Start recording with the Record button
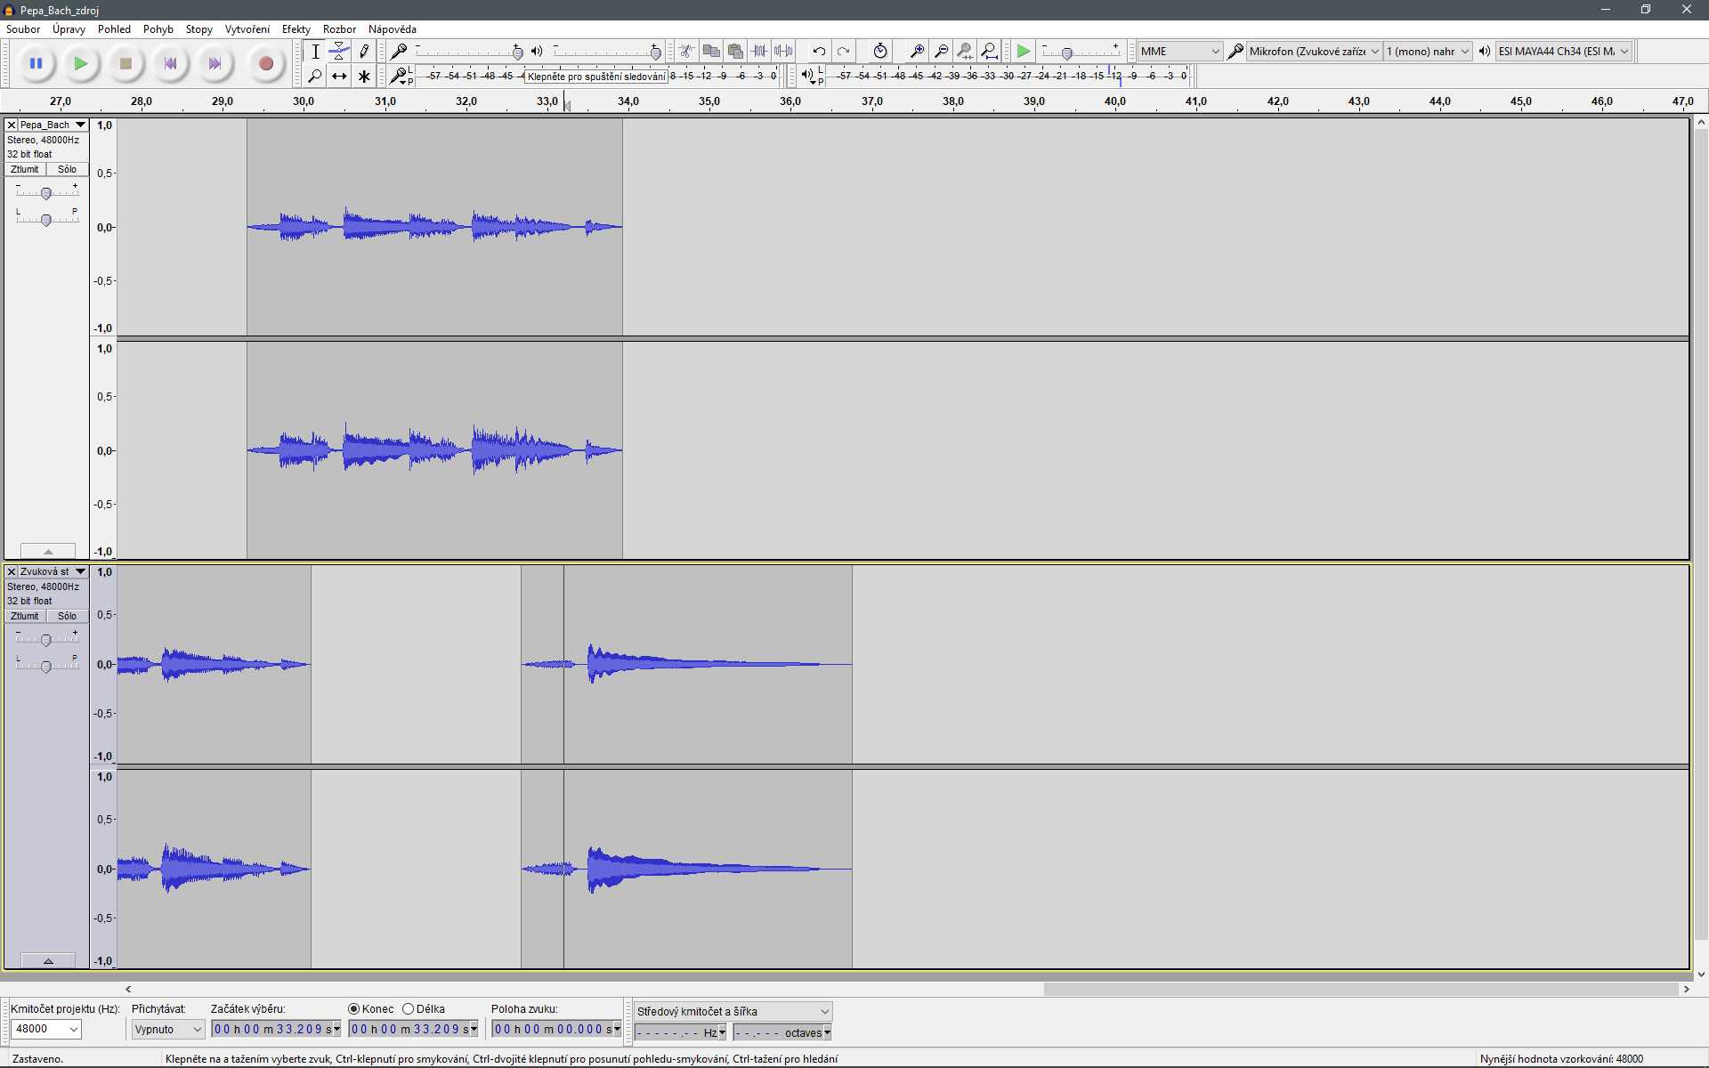1709x1068 pixels. 265,63
